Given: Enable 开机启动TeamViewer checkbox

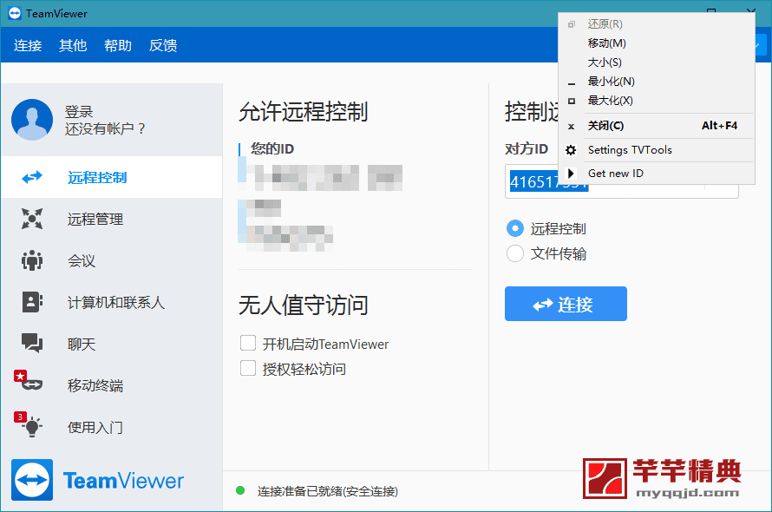Looking at the screenshot, I should 248,343.
